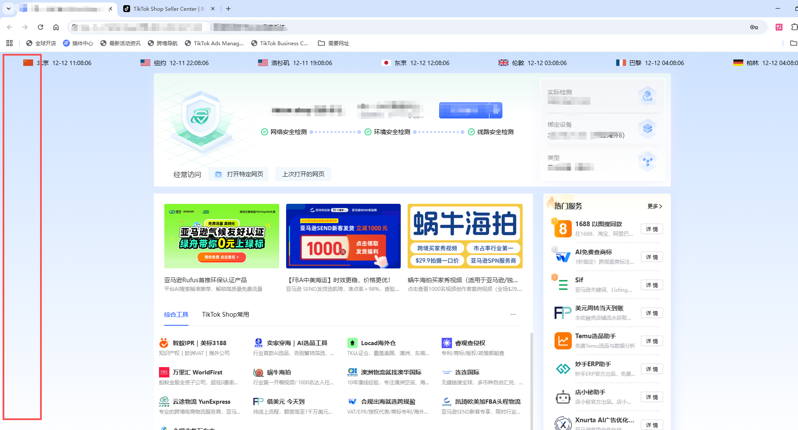Click the Paris France flag icon
The image size is (798, 430).
pos(621,63)
